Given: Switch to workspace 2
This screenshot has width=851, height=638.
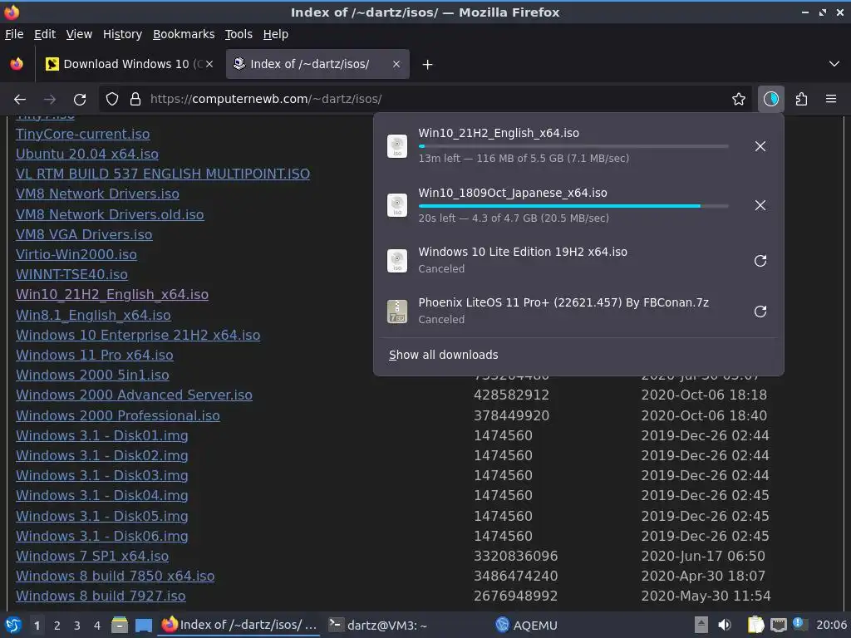Looking at the screenshot, I should 57,626.
